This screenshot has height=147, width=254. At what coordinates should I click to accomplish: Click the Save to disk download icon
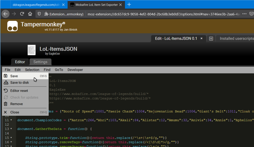6,82
